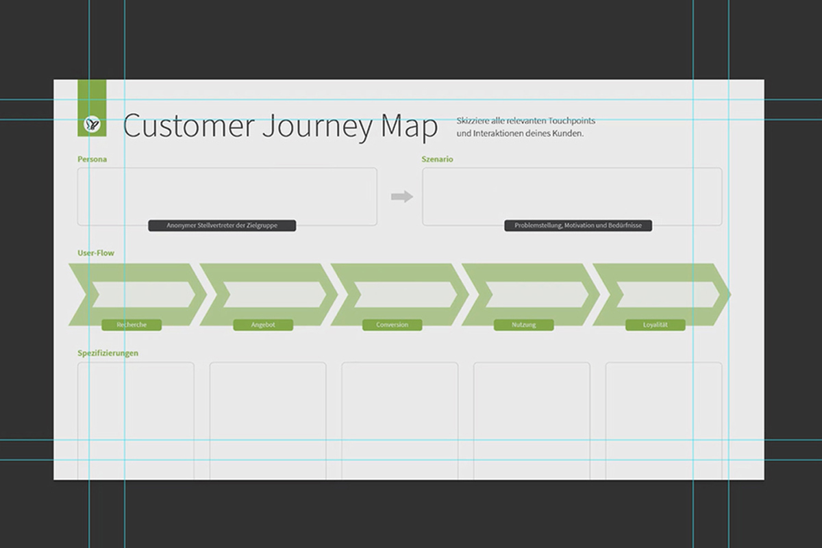
Task: Click the gray arrow between Persona and Szenario
Action: [x=402, y=197]
